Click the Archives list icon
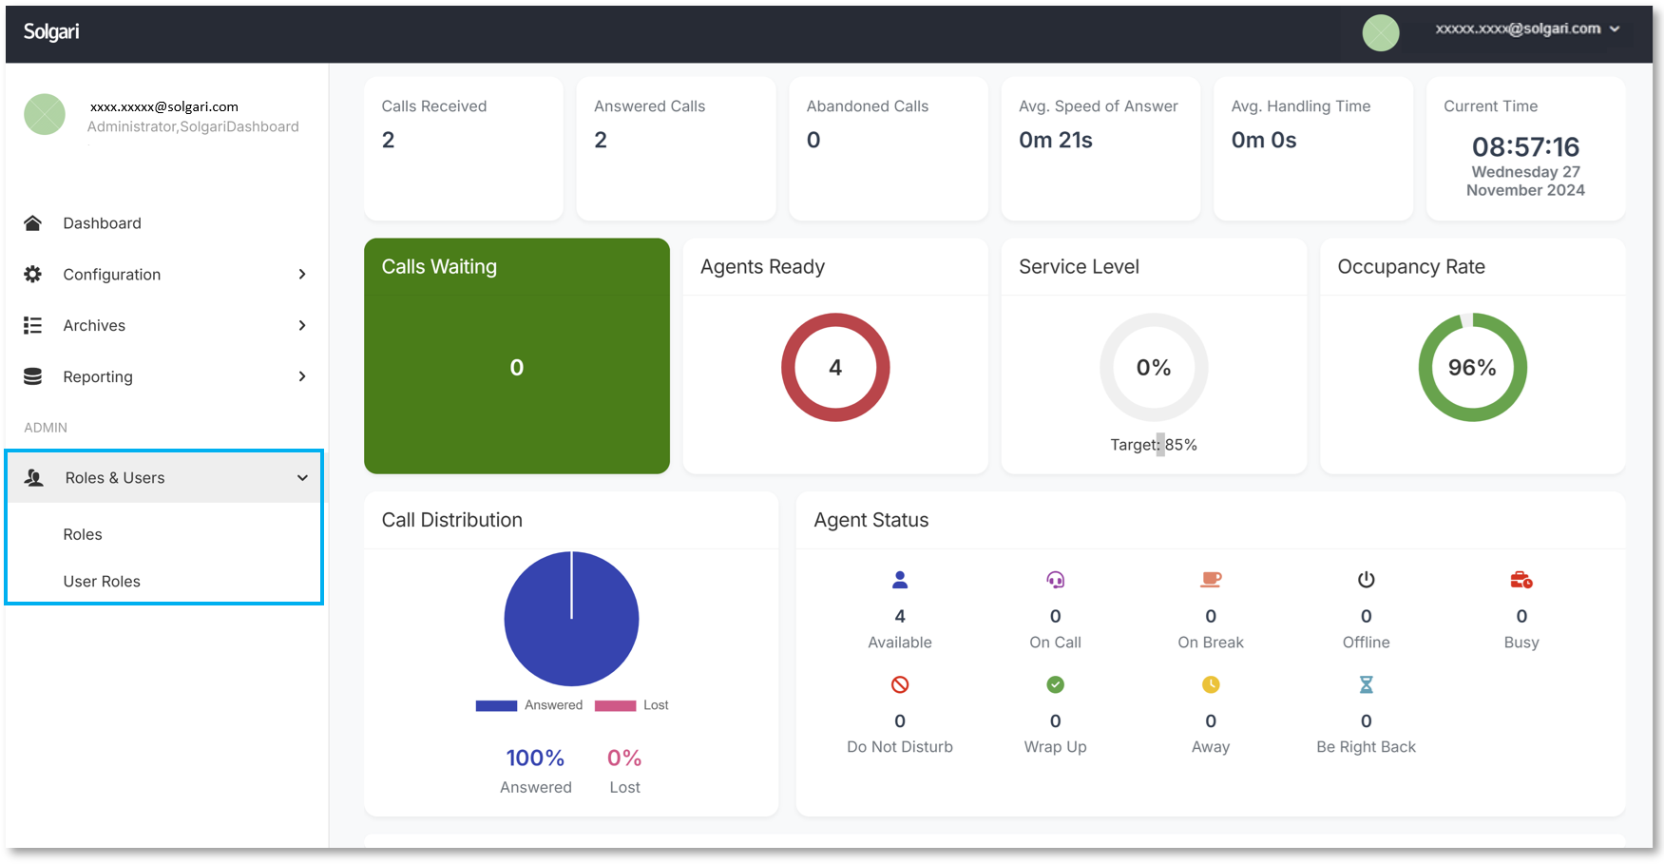The height and width of the screenshot is (864, 1664). [33, 325]
